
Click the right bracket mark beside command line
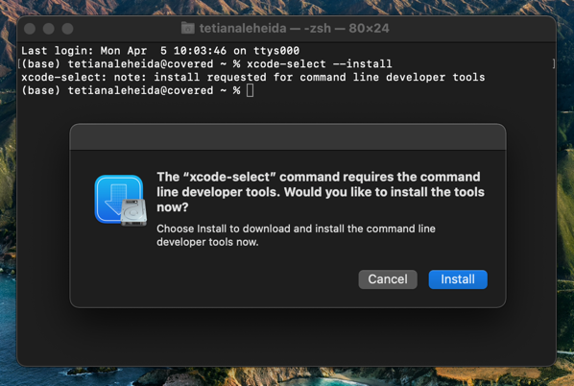pyautogui.click(x=554, y=64)
